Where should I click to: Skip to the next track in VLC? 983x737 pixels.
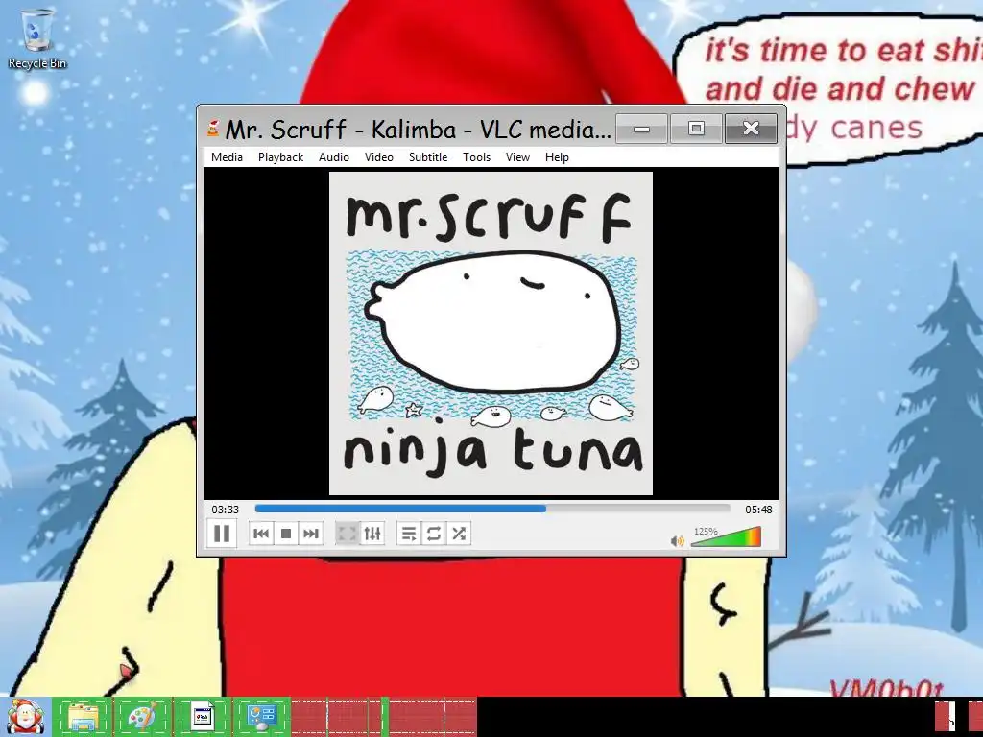(310, 534)
